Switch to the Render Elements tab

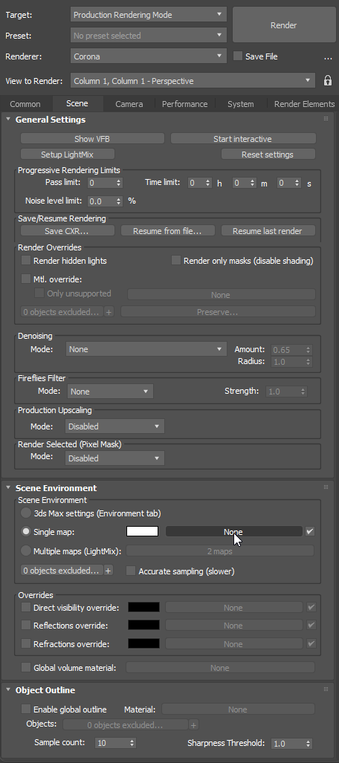coord(304,104)
